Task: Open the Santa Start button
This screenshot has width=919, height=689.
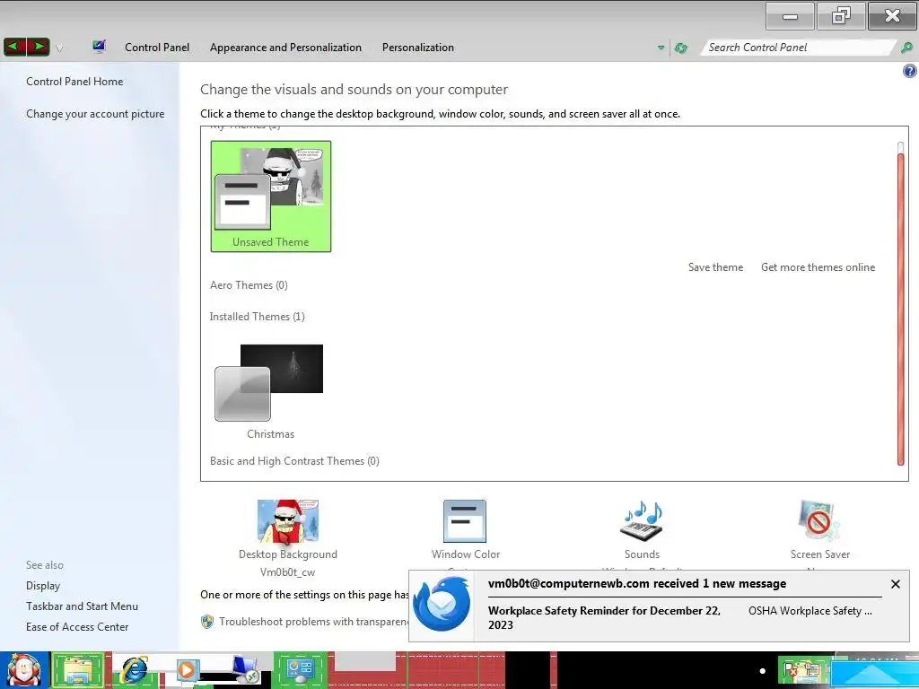Action: pyautogui.click(x=23, y=670)
